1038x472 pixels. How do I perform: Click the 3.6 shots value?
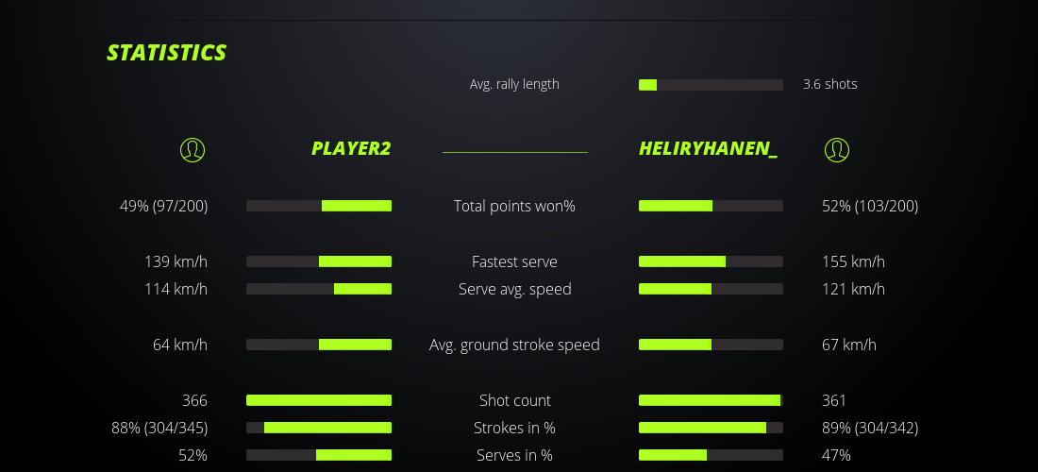pos(829,84)
